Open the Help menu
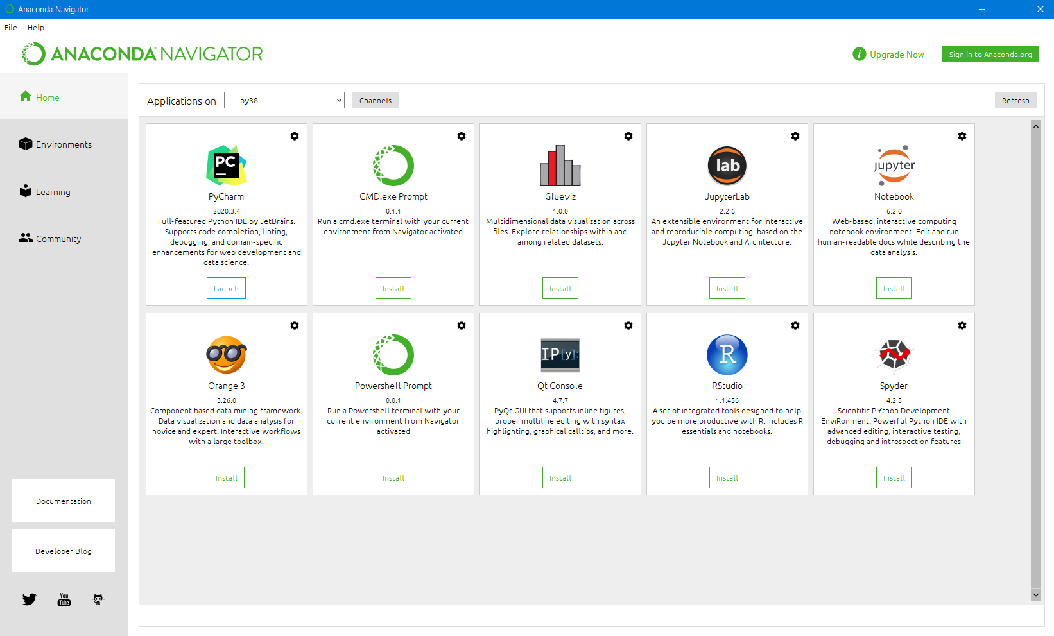Screen dimensions: 1054x636 coord(36,28)
